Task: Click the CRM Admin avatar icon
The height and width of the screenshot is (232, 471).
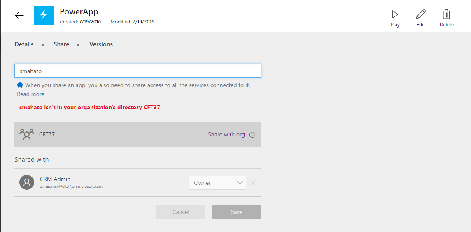Action: (27, 182)
